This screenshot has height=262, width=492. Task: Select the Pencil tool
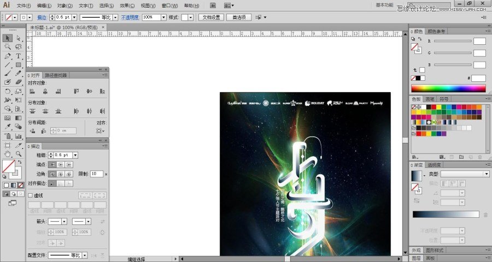(19, 73)
